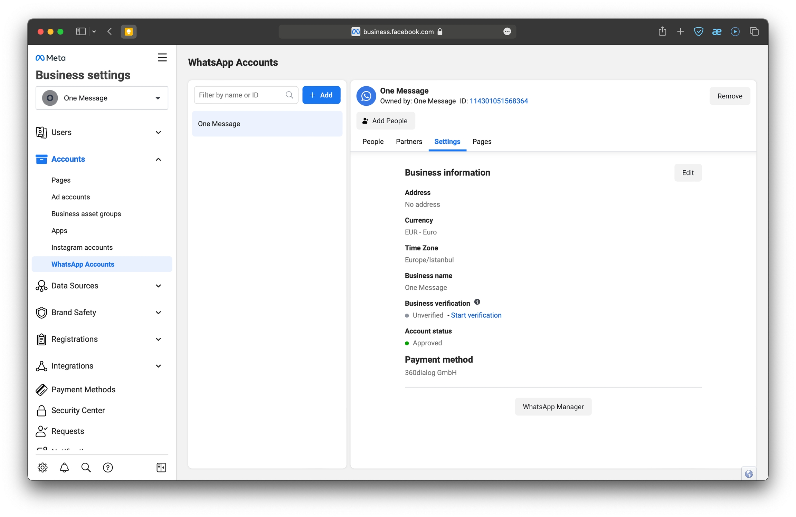Viewport: 796px width, 517px height.
Task: Click the Business verification info icon
Action: (477, 302)
